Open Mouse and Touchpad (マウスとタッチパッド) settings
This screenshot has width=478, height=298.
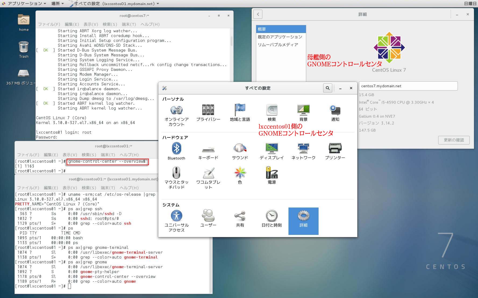[176, 178]
